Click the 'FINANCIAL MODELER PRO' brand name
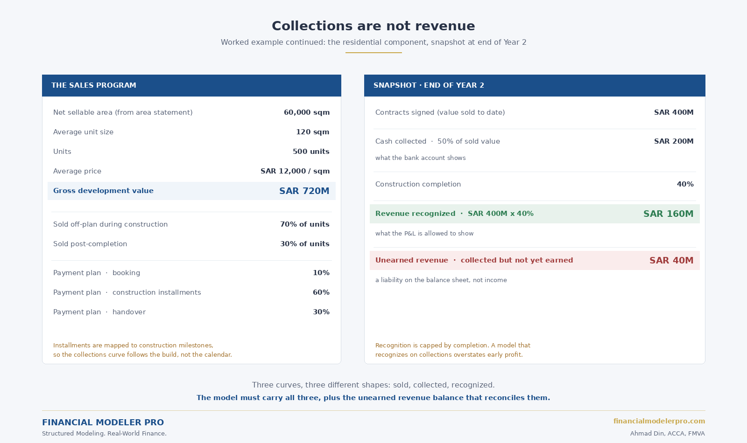The image size is (747, 443). coord(103,422)
